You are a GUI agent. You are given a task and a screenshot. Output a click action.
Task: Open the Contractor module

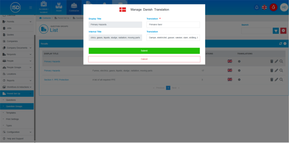click(74, 7)
